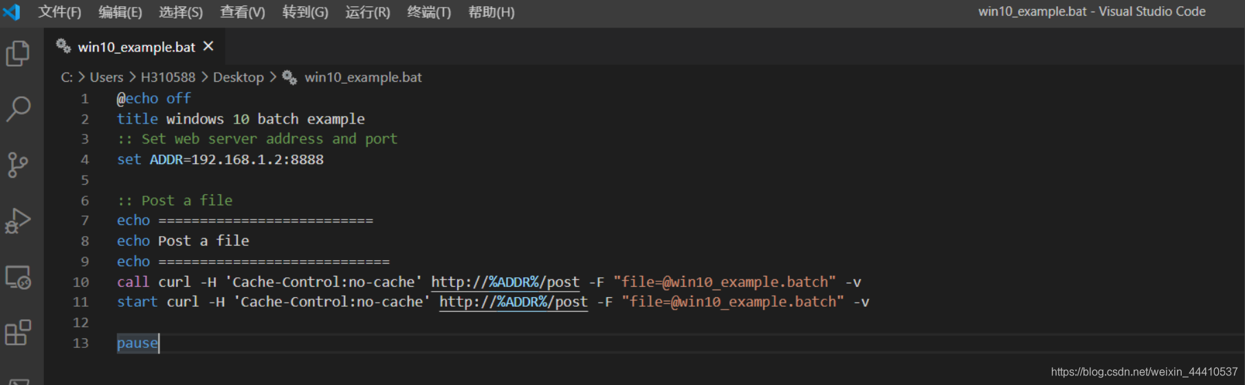Click the H310588 breadcrumb segment
This screenshot has height=385, width=1245.
tap(168, 78)
